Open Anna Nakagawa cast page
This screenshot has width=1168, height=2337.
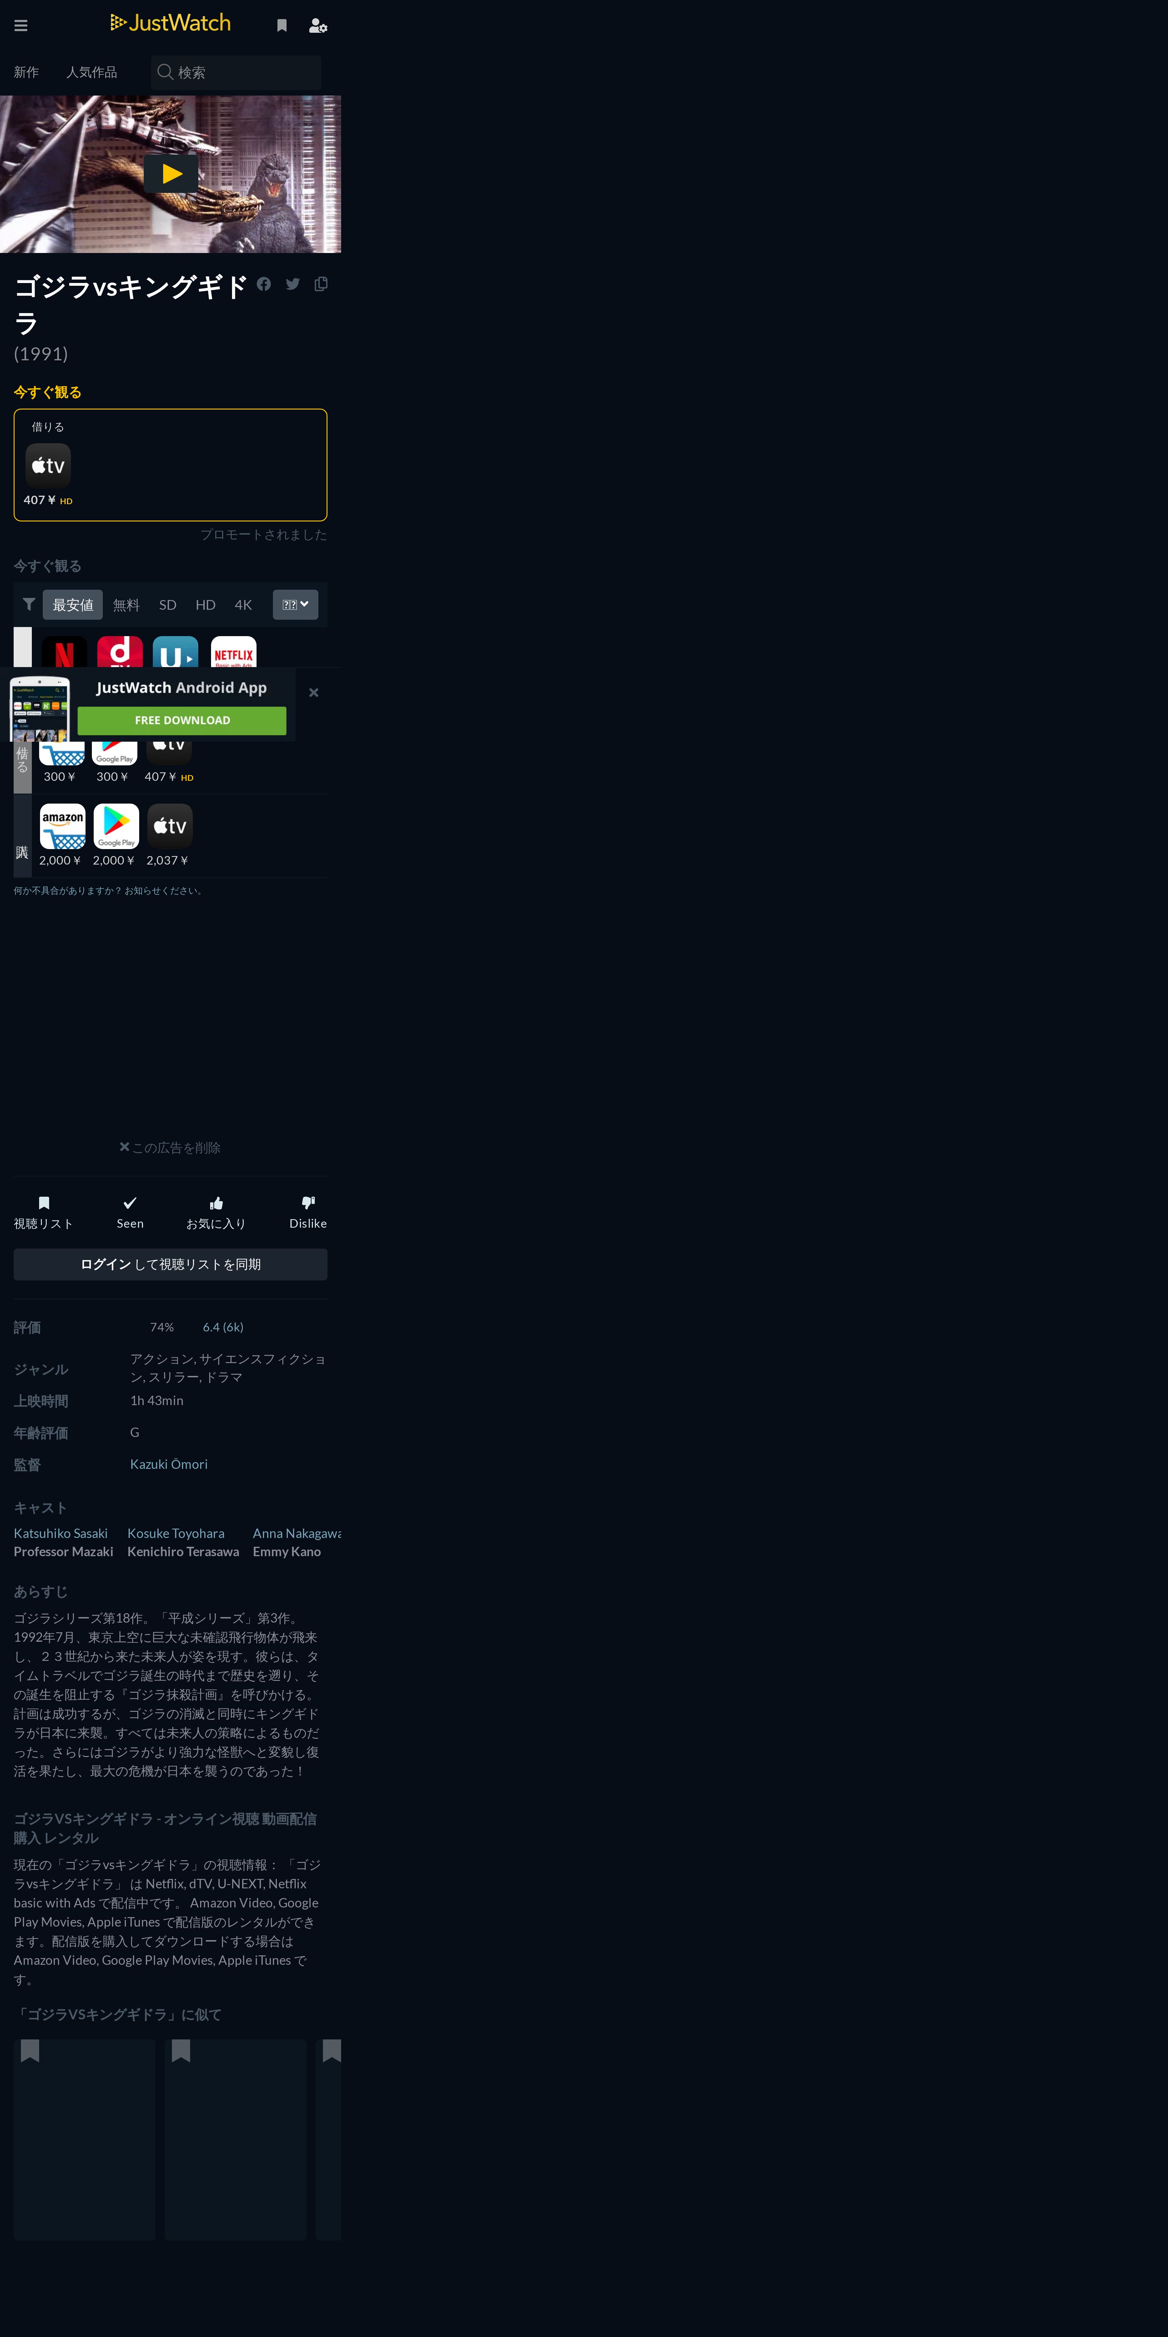click(297, 1533)
